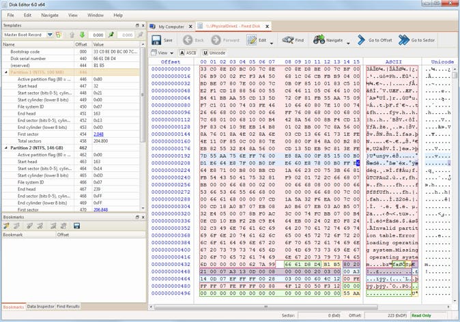The image size is (460, 322).
Task: Click the Go to Sector icon
Action: [x=404, y=40]
